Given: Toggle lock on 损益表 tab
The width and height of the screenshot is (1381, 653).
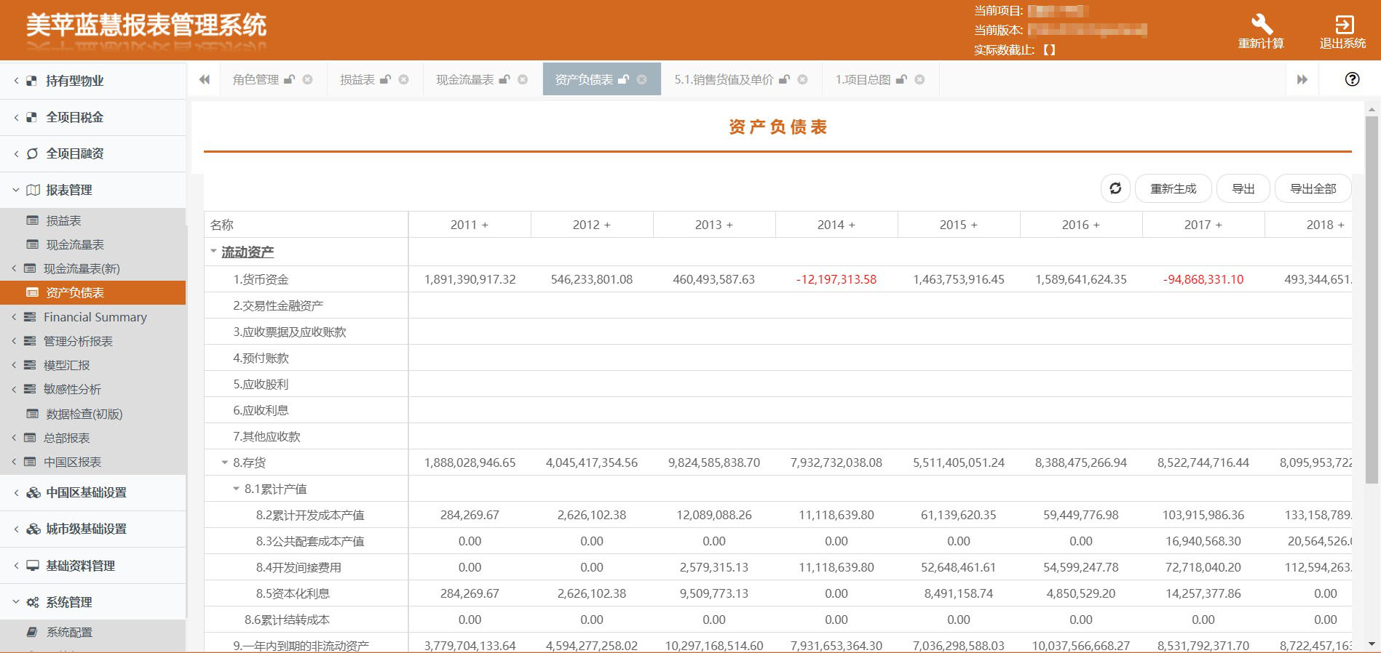Looking at the screenshot, I should pyautogui.click(x=386, y=79).
